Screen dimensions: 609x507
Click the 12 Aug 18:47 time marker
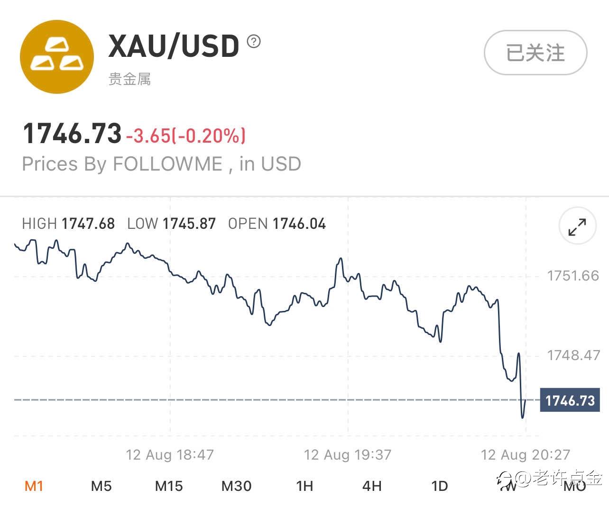point(169,455)
